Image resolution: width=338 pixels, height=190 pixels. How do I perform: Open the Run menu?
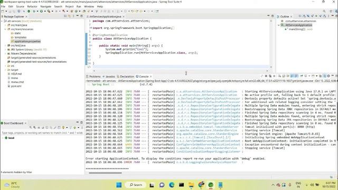[x=79, y=6]
